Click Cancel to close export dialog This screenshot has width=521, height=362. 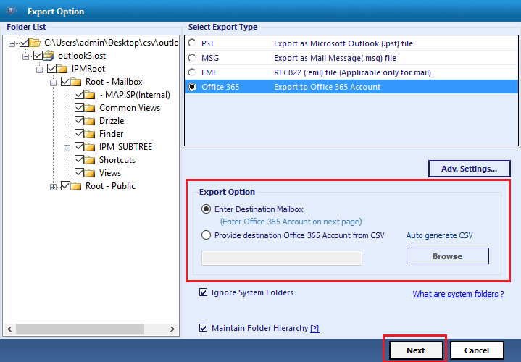[477, 350]
